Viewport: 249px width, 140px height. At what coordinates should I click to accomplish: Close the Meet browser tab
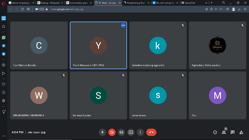119,3
